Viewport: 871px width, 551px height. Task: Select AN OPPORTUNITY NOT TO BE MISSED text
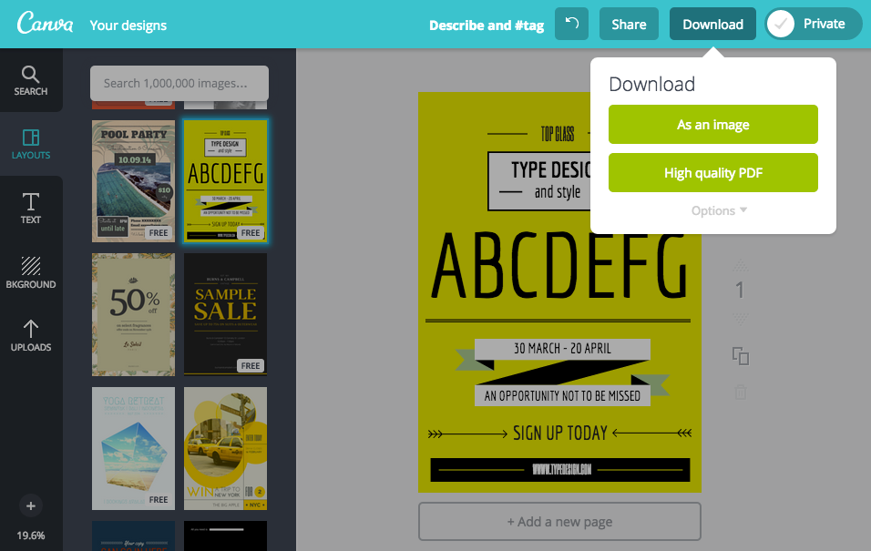click(562, 396)
